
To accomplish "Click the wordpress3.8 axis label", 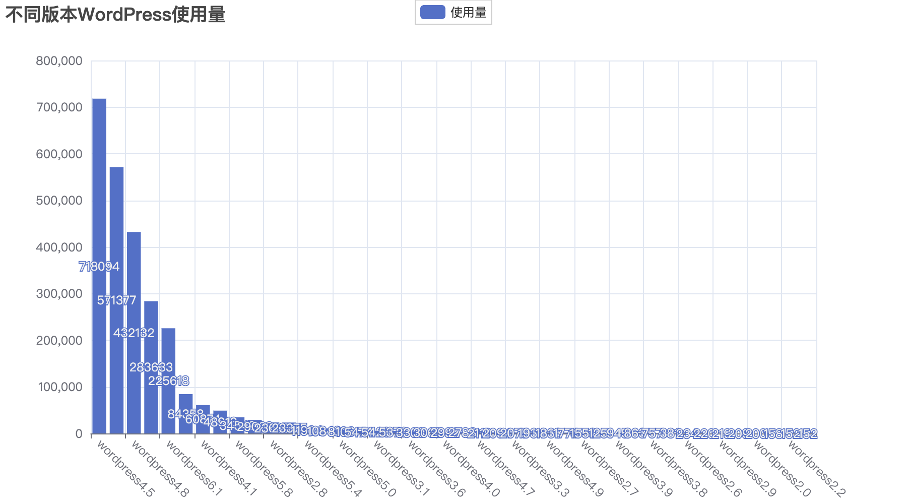I will [677, 469].
